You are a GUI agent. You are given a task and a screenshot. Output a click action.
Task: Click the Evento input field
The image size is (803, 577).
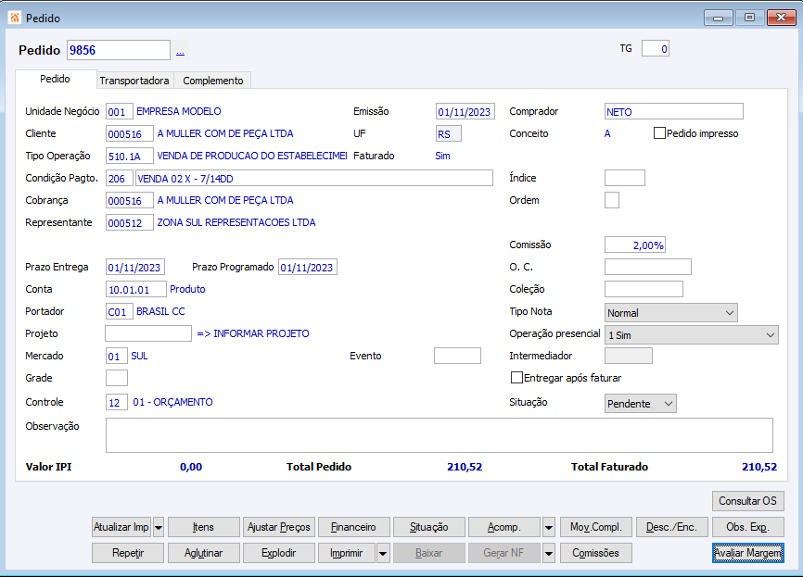pos(457,356)
